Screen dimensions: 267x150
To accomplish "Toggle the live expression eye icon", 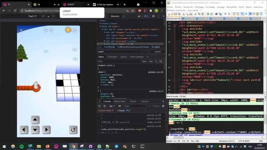I will pyautogui.click(x=120, y=106).
